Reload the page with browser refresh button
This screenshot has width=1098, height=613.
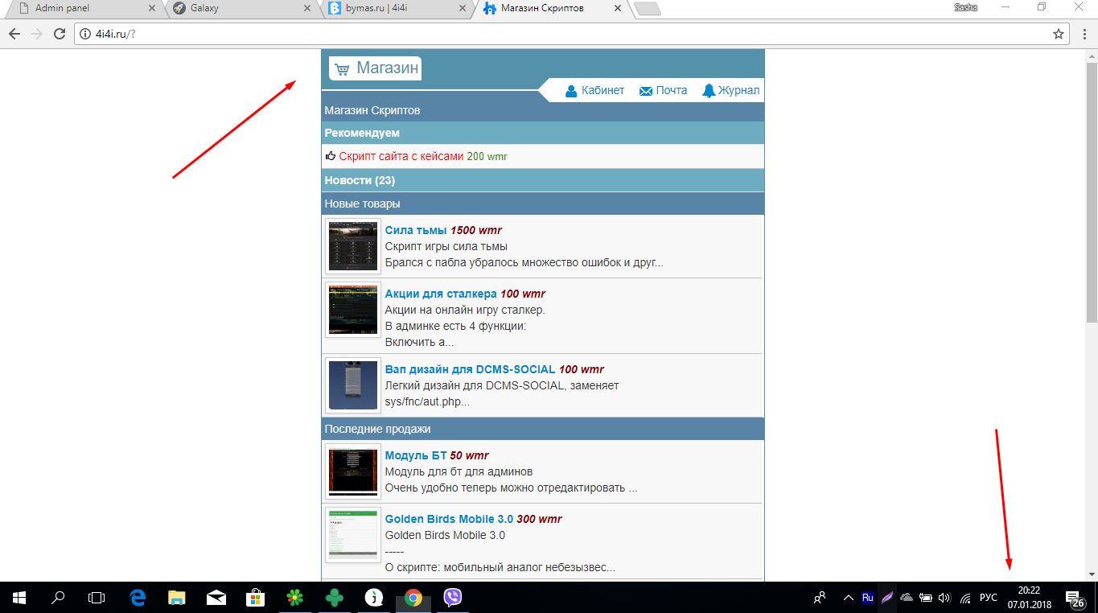pyautogui.click(x=59, y=34)
